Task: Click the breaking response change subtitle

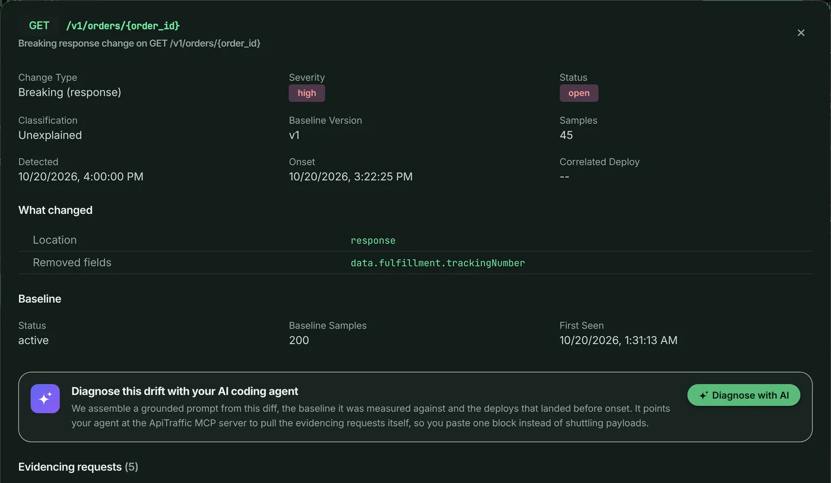Action: click(x=139, y=43)
